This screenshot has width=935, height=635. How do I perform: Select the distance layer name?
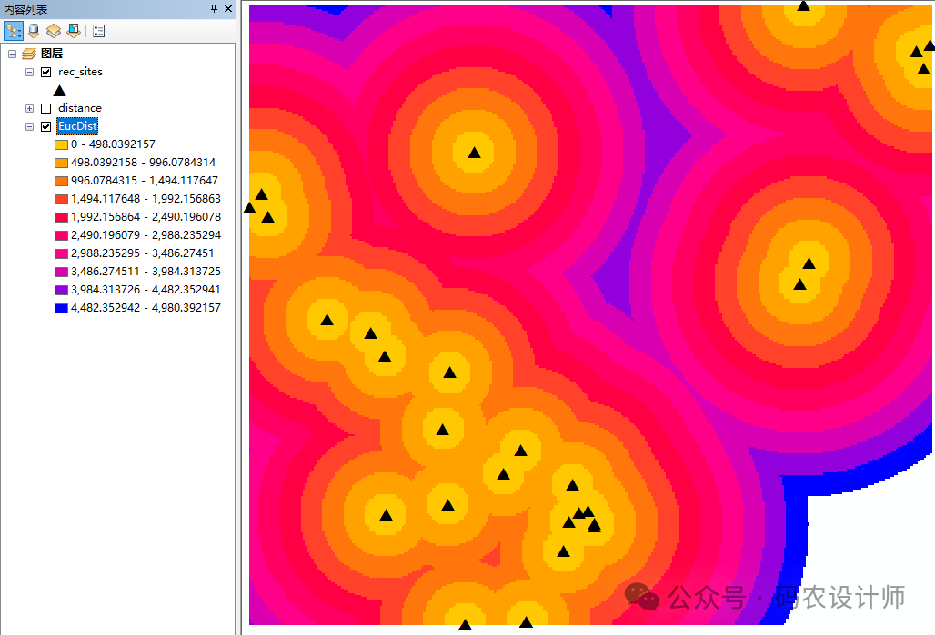click(x=80, y=108)
